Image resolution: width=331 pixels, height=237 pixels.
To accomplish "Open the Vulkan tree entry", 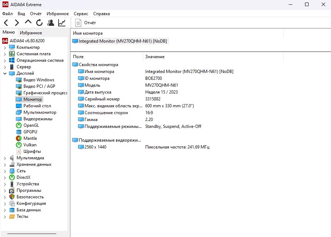I will coord(30,145).
